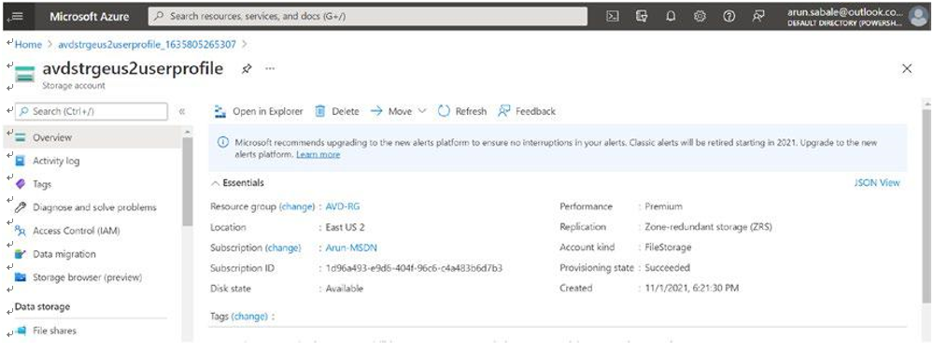Open portal settings gear

[x=700, y=16]
